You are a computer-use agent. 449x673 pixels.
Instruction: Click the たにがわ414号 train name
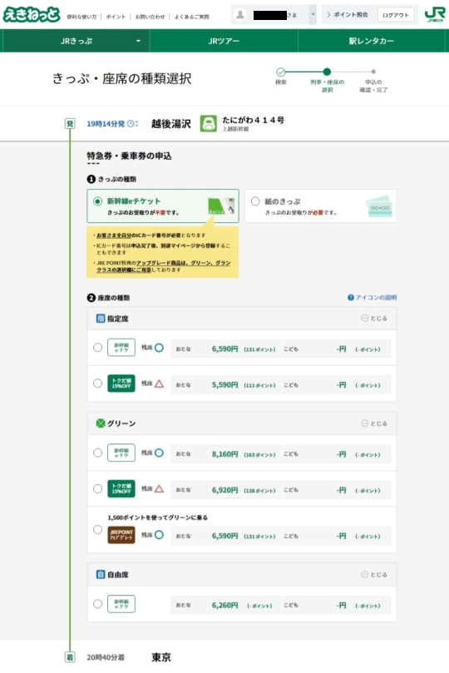click(x=253, y=120)
